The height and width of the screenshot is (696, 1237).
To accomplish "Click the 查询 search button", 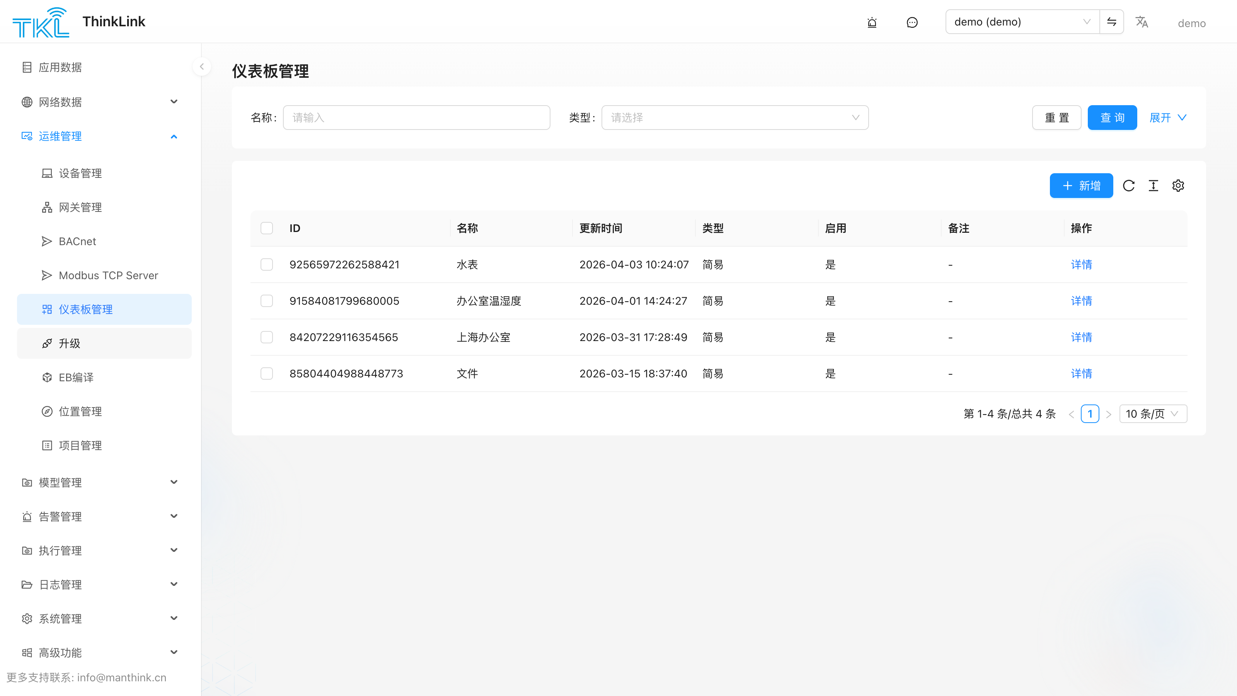I will click(1112, 118).
